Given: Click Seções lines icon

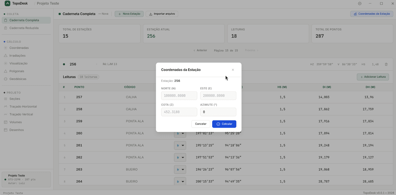Looking at the screenshot, I should click(6, 99).
